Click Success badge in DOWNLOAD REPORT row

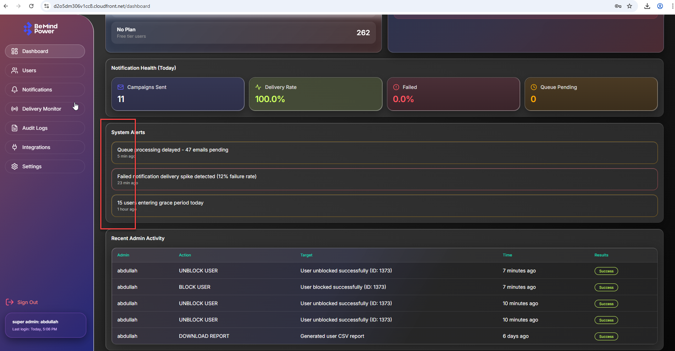pyautogui.click(x=606, y=336)
